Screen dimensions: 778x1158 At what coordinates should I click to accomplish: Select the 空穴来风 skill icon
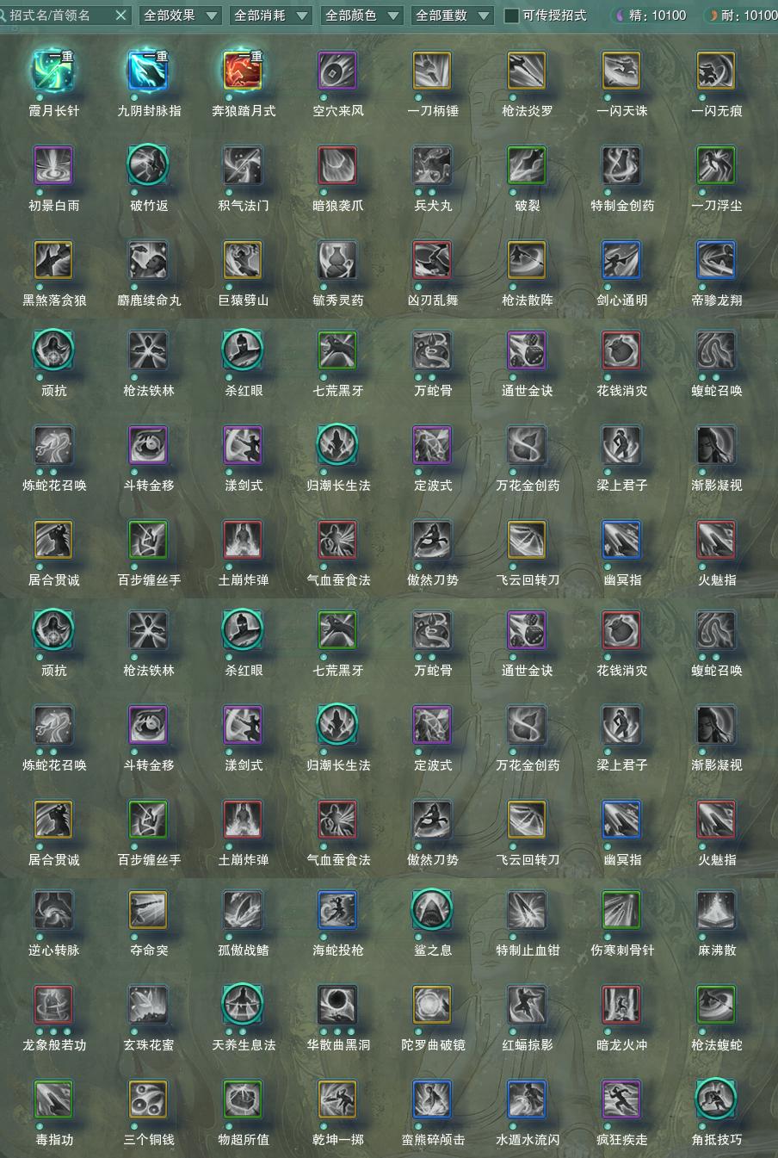coord(338,71)
